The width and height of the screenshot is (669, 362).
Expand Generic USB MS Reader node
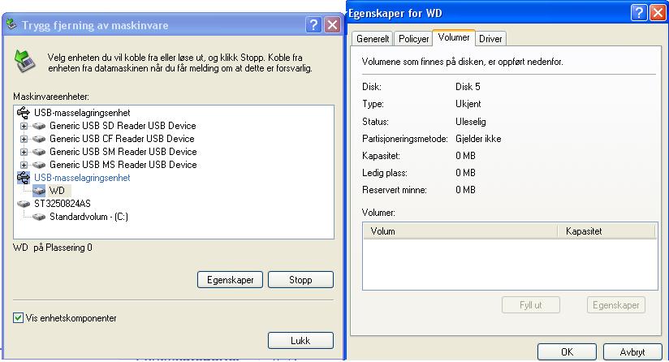pos(24,165)
